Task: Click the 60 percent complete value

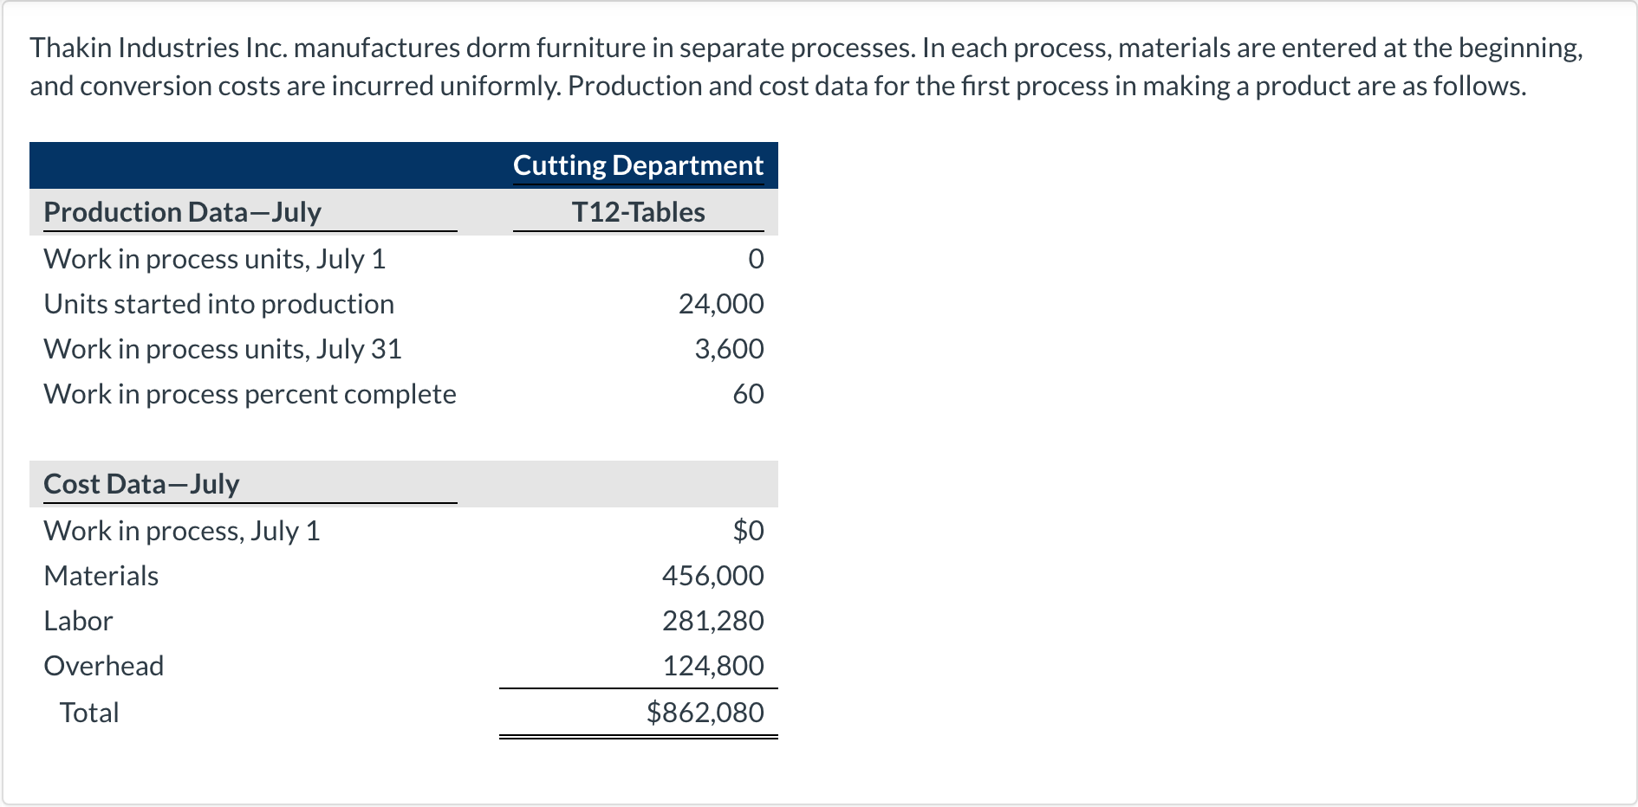Action: pyautogui.click(x=748, y=394)
